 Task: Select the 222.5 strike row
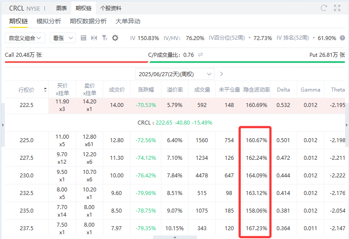tap(175, 105)
